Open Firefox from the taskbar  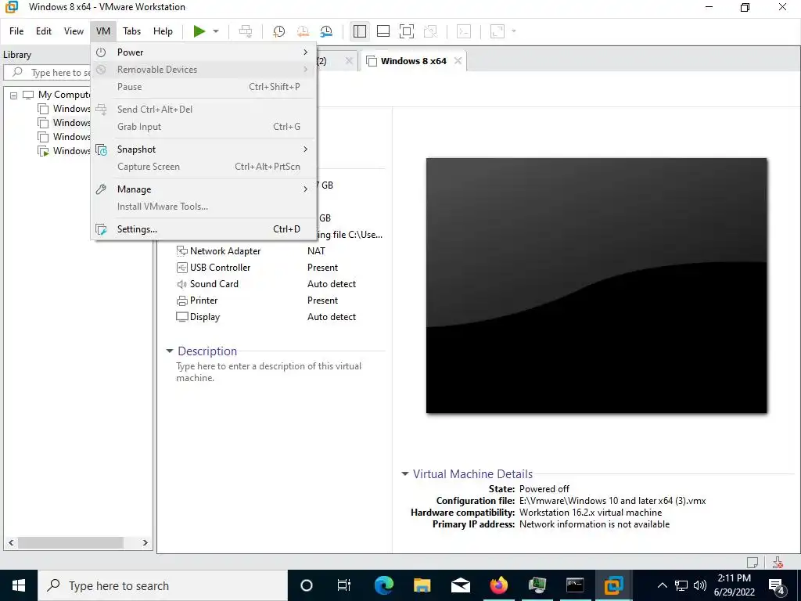[x=498, y=585]
